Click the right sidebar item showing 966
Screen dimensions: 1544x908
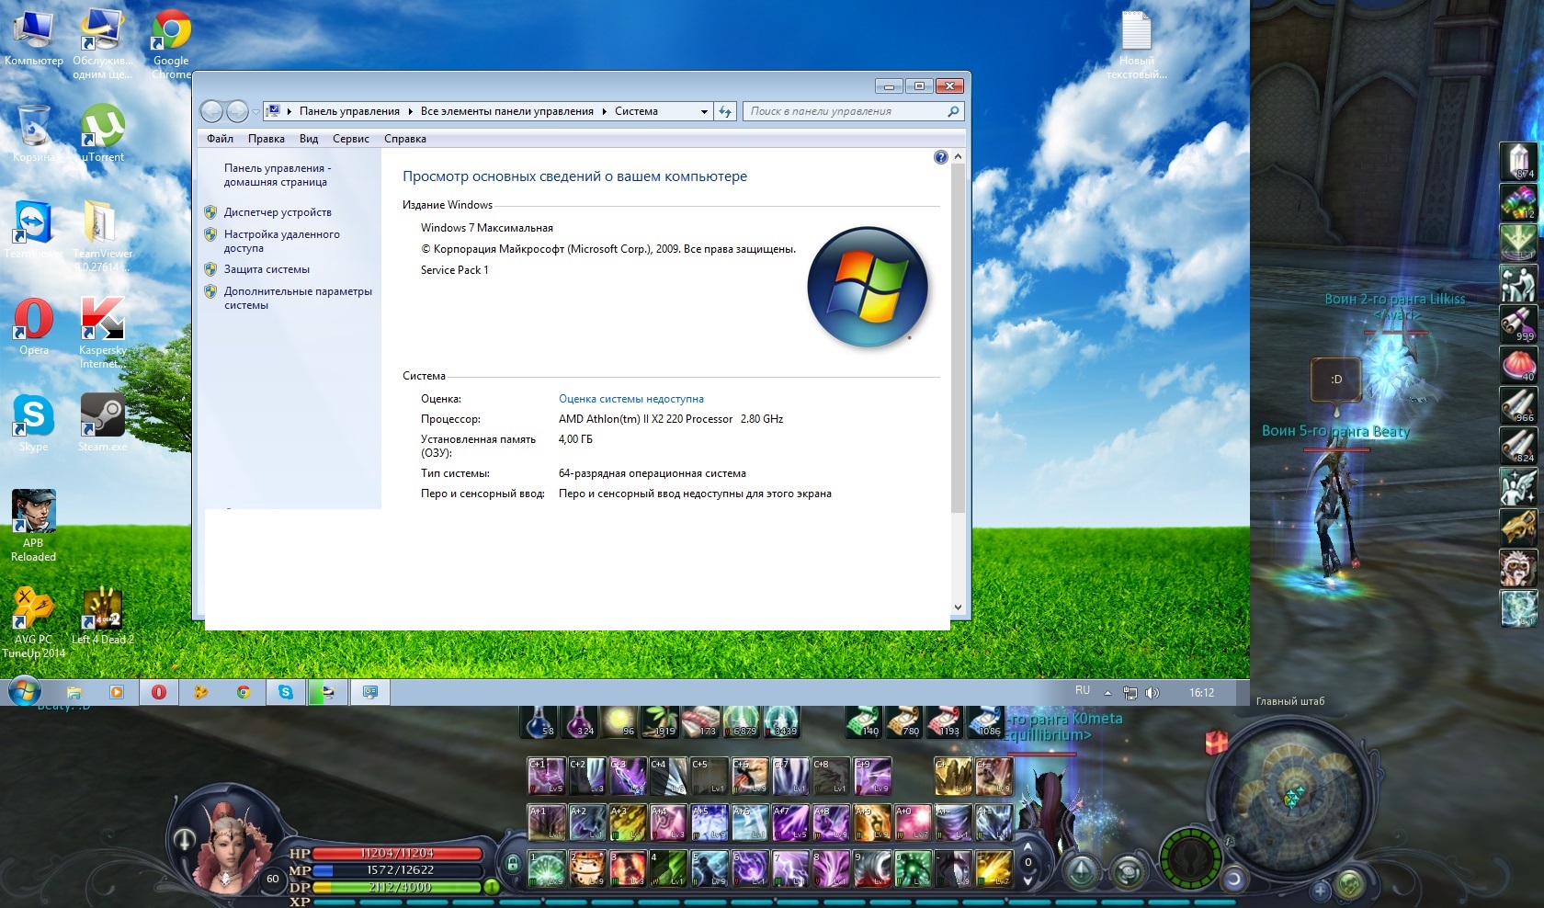1518,404
